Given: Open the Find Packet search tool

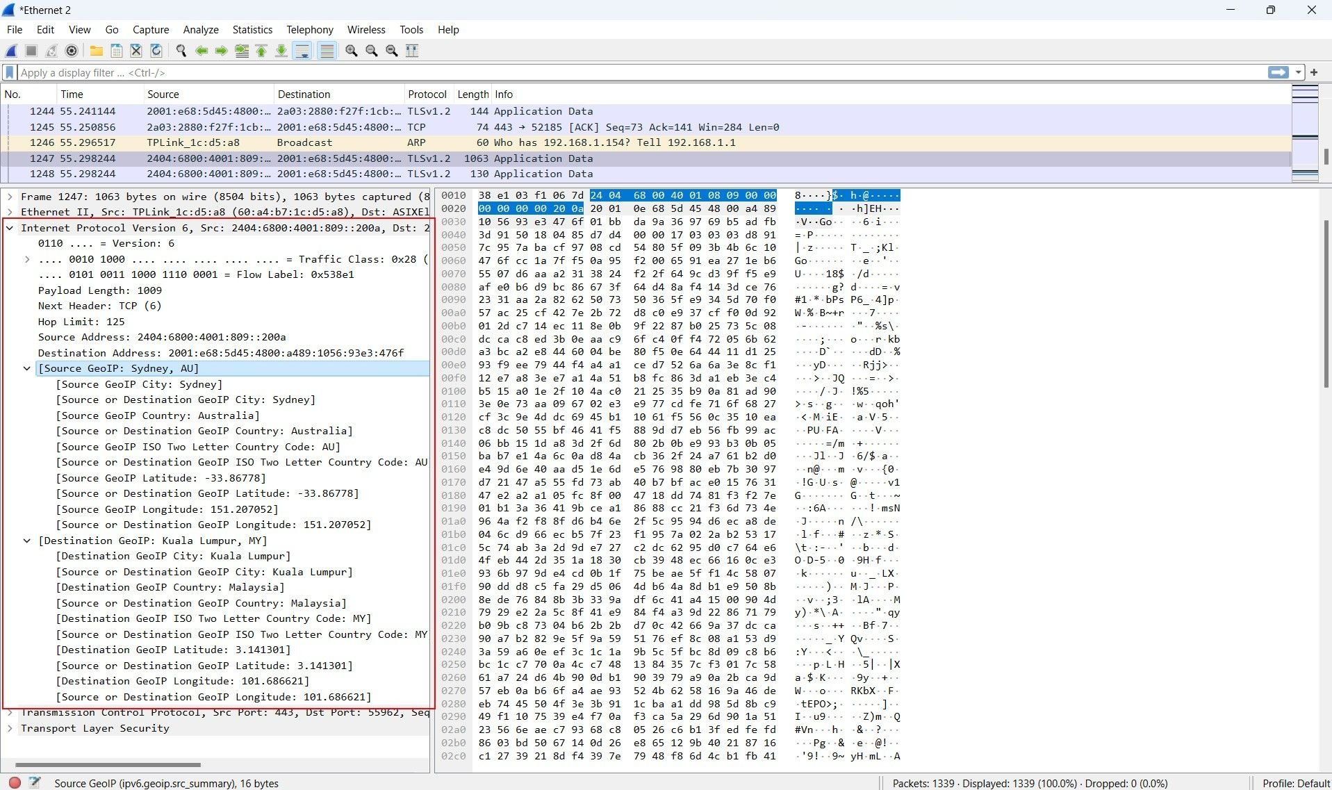Looking at the screenshot, I should (181, 50).
